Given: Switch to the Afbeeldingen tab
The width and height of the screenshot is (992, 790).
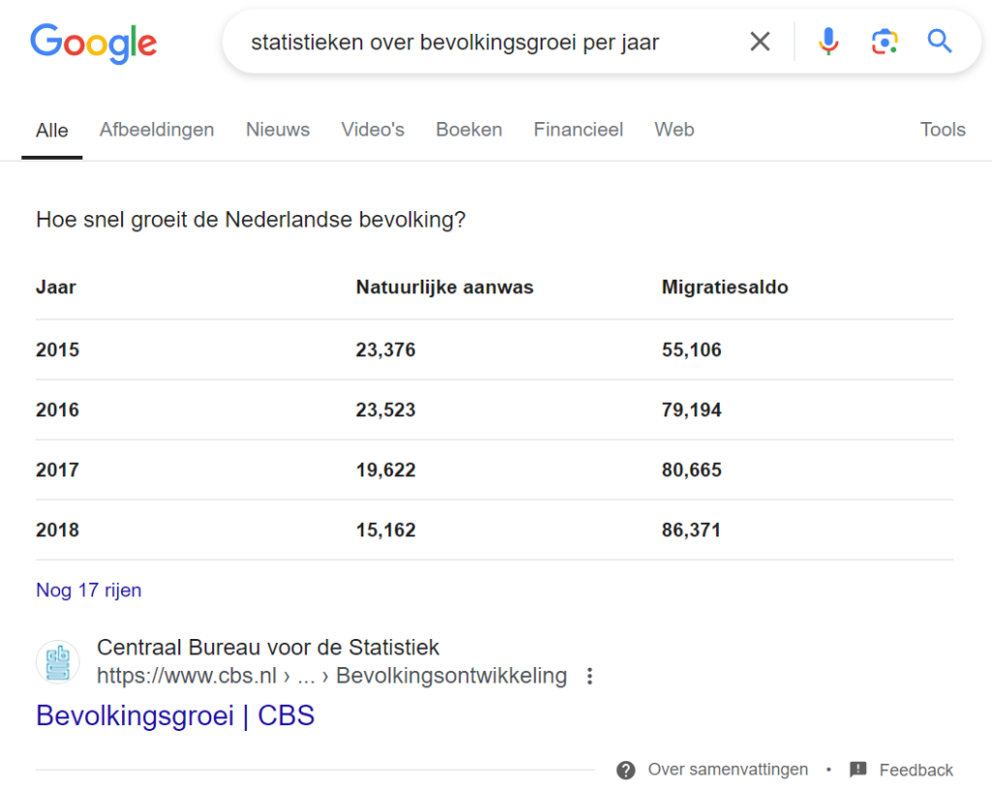Looking at the screenshot, I should click(157, 130).
